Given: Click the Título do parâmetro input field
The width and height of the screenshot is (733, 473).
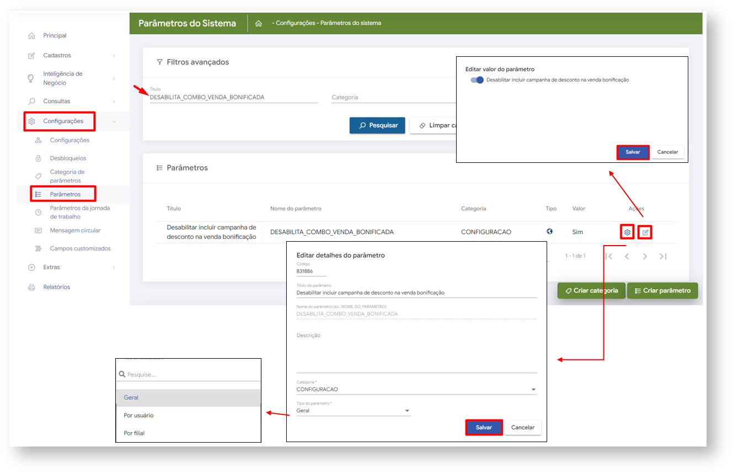Looking at the screenshot, I should (416, 293).
